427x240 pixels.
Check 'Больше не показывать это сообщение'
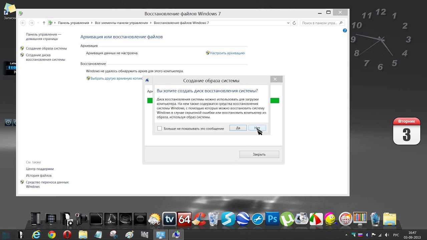coord(159,128)
